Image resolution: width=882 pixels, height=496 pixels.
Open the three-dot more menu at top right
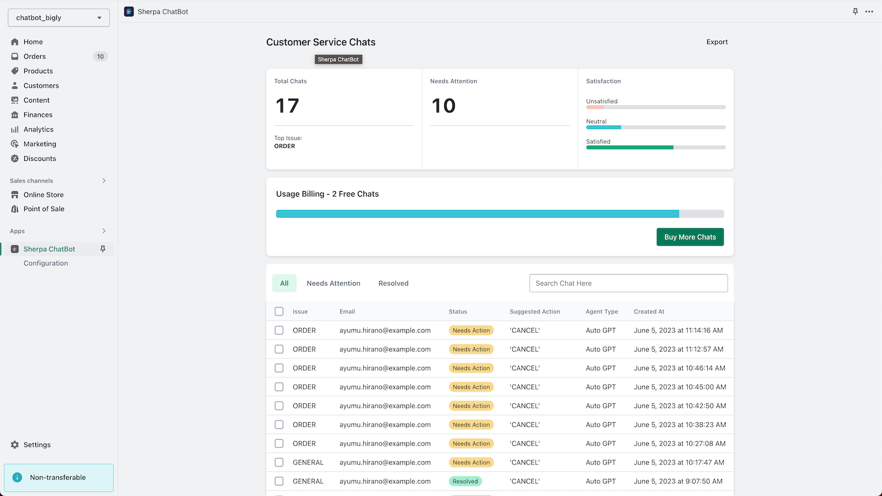pos(869,12)
